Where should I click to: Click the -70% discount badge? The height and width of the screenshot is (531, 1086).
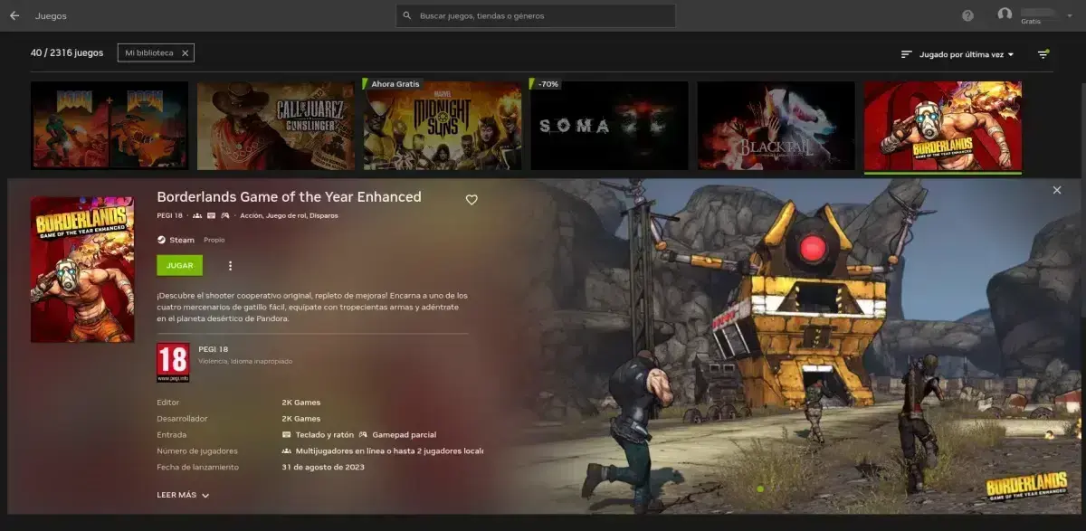tap(548, 84)
